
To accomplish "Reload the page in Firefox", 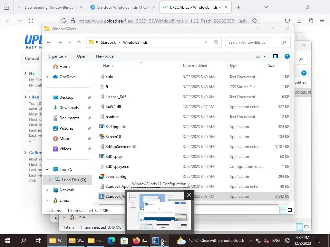I will pyautogui.click(x=31, y=21).
